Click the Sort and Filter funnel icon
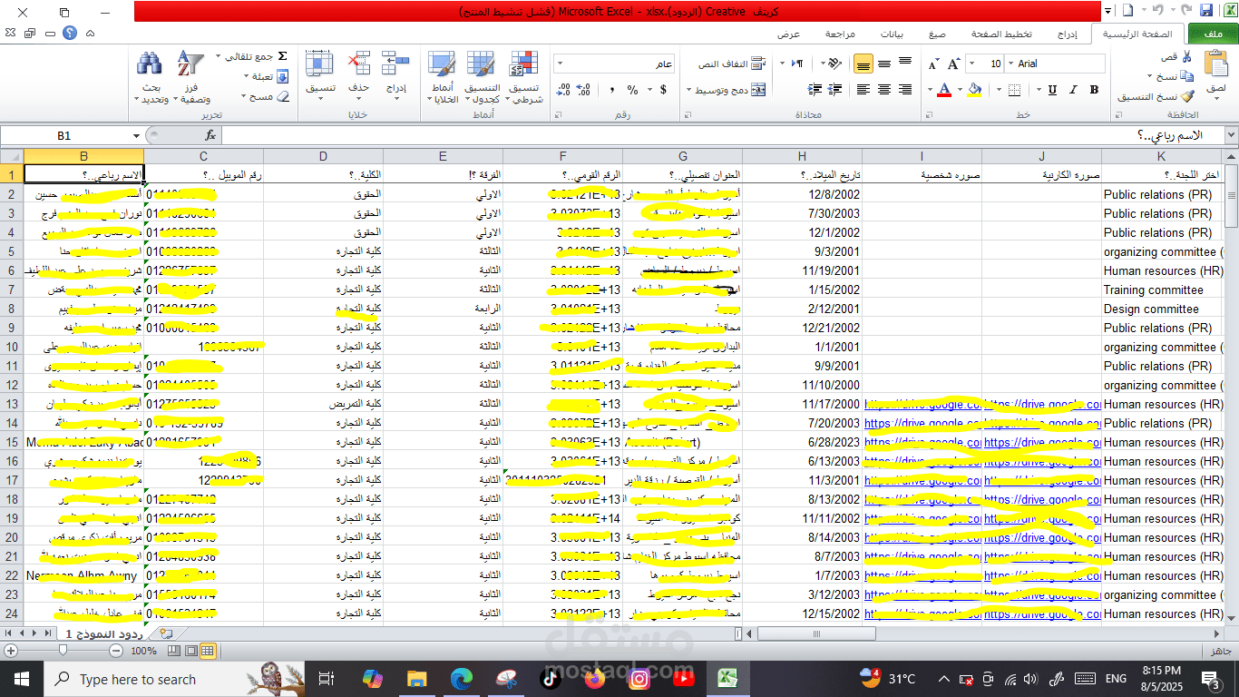 (x=190, y=76)
